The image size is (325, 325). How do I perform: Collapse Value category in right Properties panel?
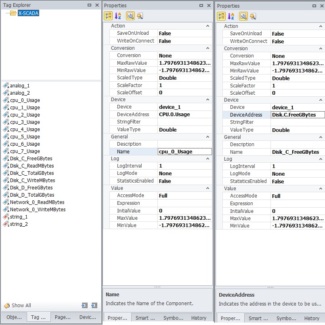(321, 189)
